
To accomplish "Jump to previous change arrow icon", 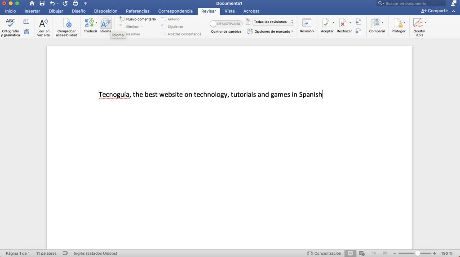I will pyautogui.click(x=358, y=22).
